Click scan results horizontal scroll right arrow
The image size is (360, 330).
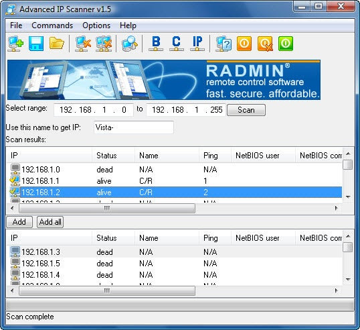pos(337,208)
